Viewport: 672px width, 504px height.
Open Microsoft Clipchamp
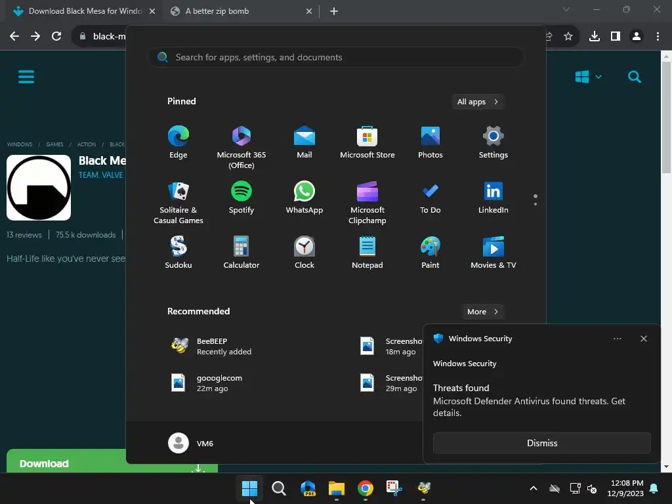367,203
